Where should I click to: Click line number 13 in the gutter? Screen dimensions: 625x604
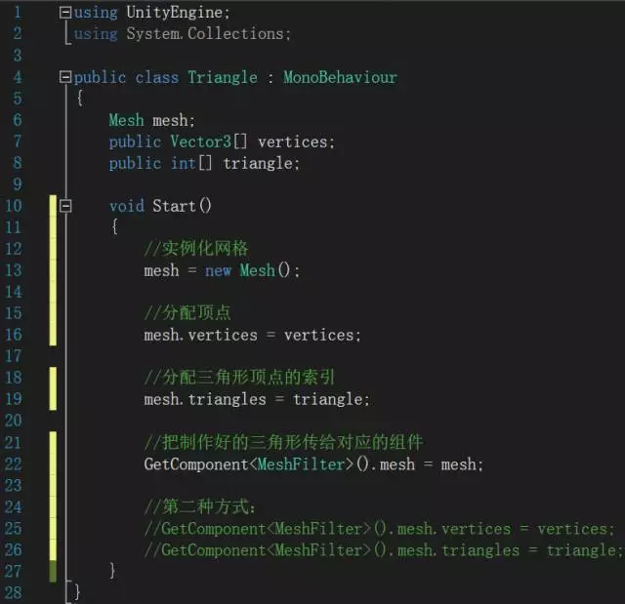13,270
